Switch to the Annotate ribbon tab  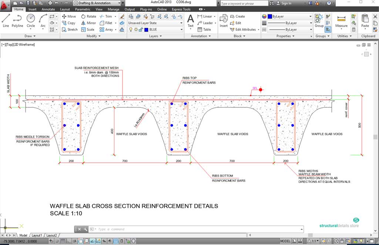click(x=48, y=9)
